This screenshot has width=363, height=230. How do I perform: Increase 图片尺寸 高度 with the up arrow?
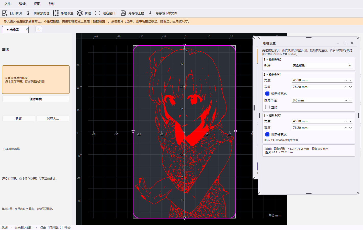(346, 128)
